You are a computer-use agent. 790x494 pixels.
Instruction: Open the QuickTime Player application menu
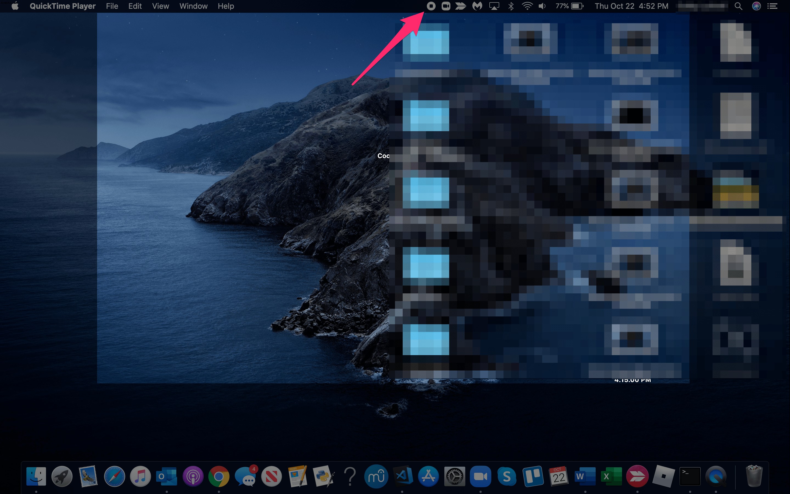point(63,6)
